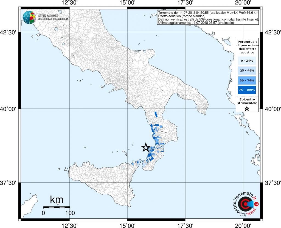Click the '539 questionari' data source line
The width and height of the screenshot is (281, 228).
208,19
